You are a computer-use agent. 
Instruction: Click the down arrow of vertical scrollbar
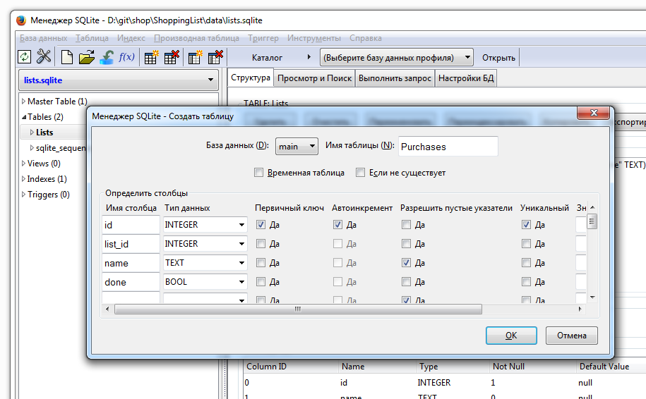[x=592, y=297]
